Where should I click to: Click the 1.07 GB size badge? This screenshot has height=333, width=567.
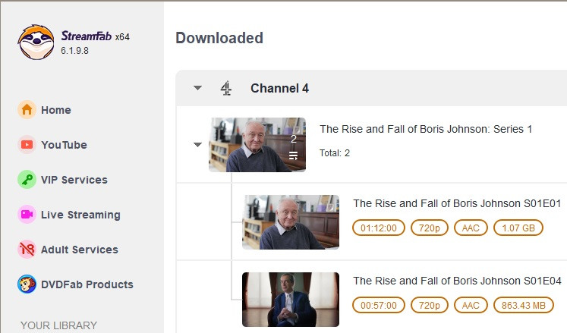518,228
